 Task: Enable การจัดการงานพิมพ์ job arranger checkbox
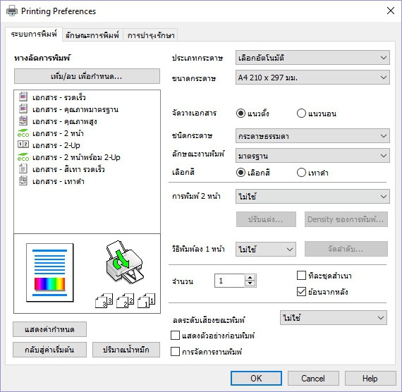coord(175,352)
